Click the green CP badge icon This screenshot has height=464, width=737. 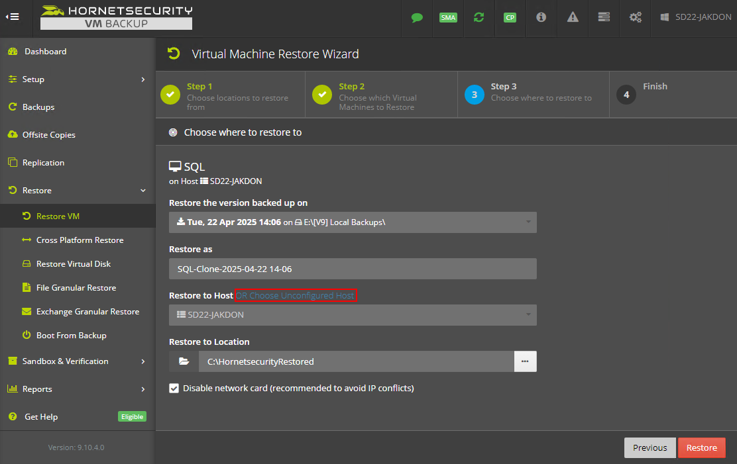coord(510,18)
